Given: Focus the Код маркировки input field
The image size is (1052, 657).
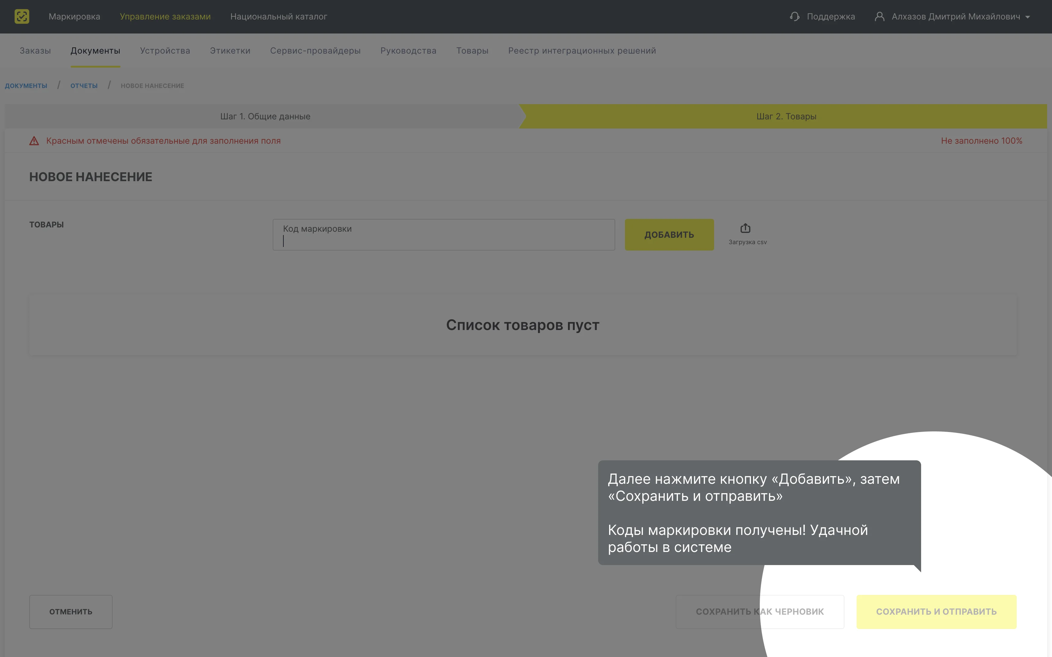Looking at the screenshot, I should (444, 235).
